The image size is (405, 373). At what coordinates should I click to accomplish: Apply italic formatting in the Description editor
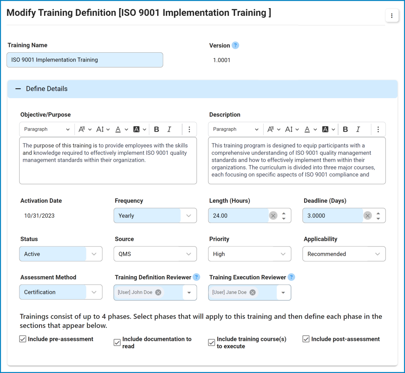357,129
